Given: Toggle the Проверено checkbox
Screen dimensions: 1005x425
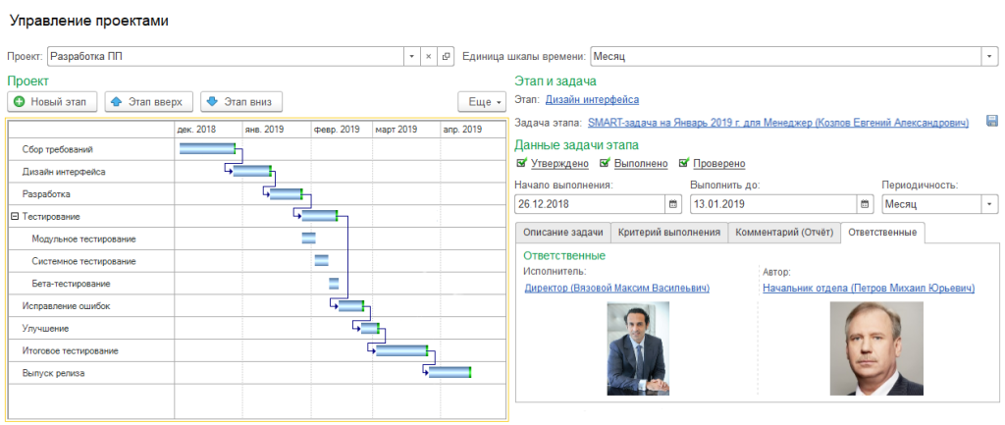Looking at the screenshot, I should click(685, 164).
